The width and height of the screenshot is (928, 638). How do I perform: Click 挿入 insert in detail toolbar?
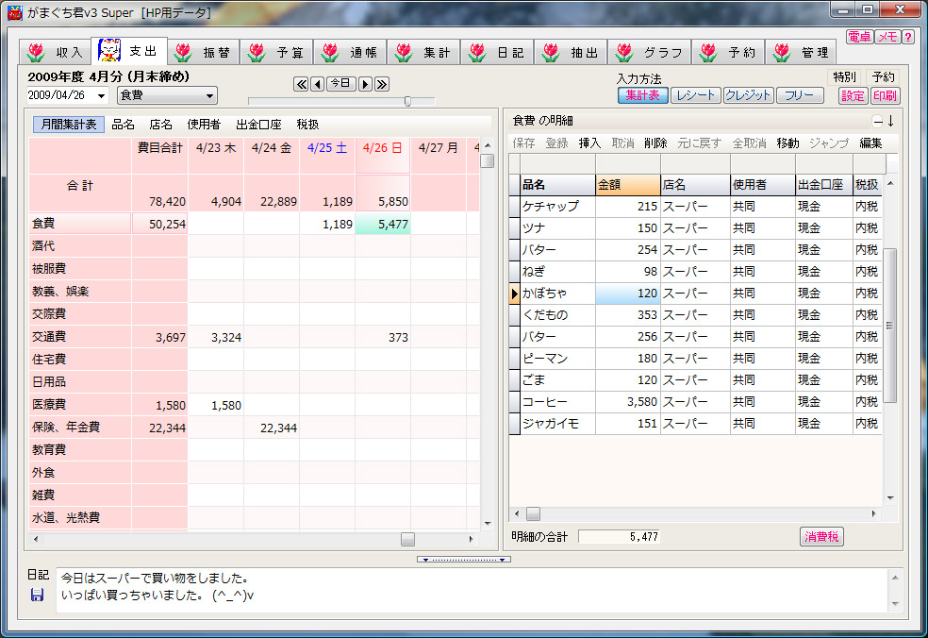589,143
